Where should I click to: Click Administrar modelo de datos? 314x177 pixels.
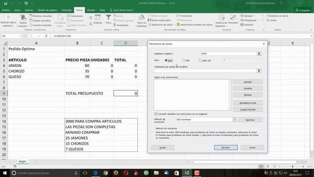194,25
